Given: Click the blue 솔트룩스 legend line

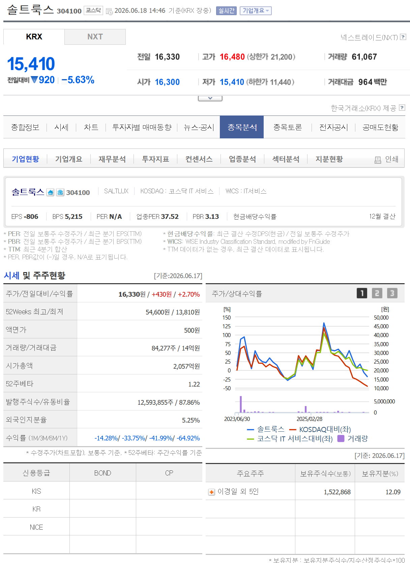Looking at the screenshot, I should coord(251,430).
